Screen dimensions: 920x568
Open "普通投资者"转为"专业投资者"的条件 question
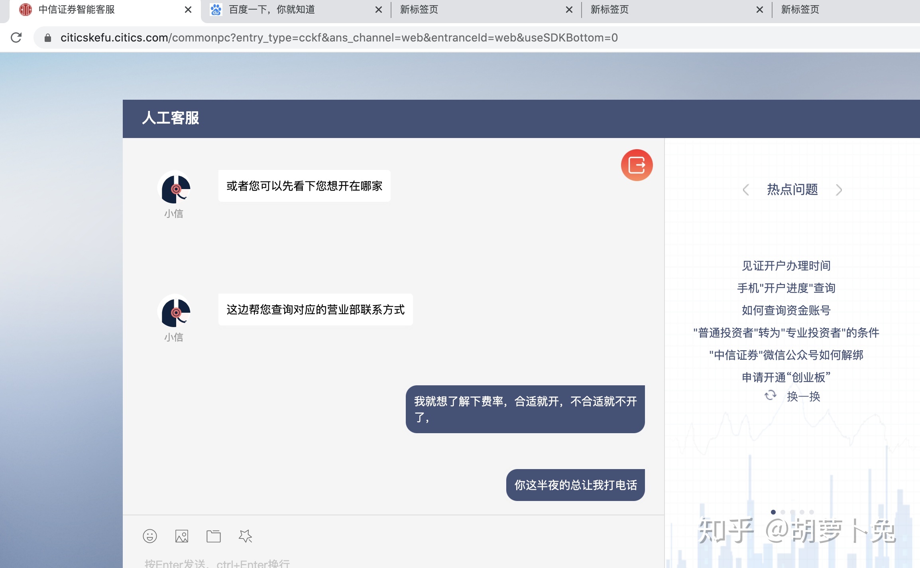click(786, 333)
